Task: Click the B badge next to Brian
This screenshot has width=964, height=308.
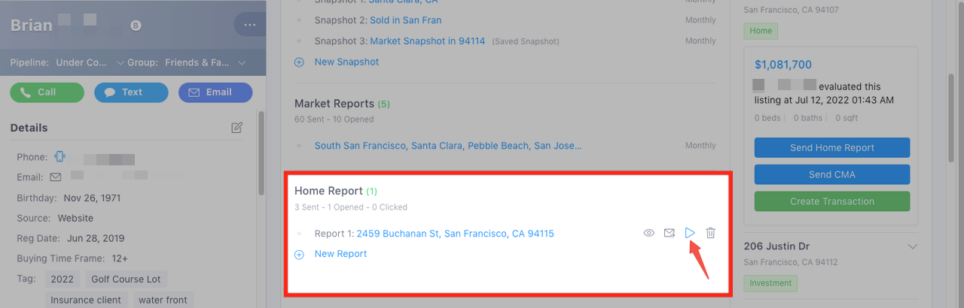Action: [136, 26]
